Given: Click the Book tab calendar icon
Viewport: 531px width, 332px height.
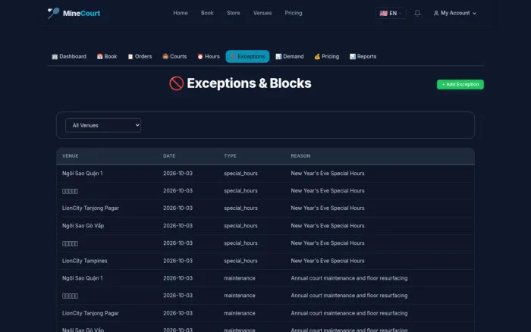Looking at the screenshot, I should coord(99,57).
